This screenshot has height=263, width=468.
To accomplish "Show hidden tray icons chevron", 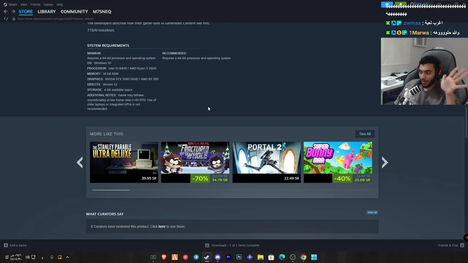I will [x=67, y=257].
